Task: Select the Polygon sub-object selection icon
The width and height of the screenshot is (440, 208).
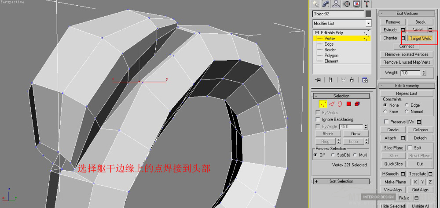Action: coord(348,104)
